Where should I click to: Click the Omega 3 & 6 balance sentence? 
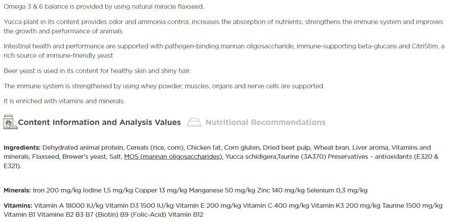[104, 7]
